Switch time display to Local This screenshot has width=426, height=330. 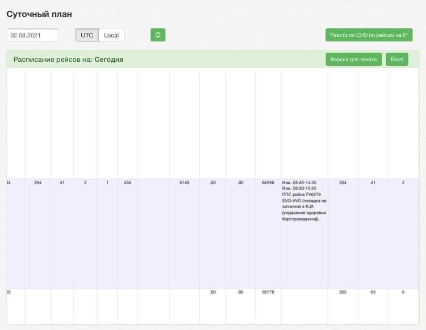click(x=111, y=35)
